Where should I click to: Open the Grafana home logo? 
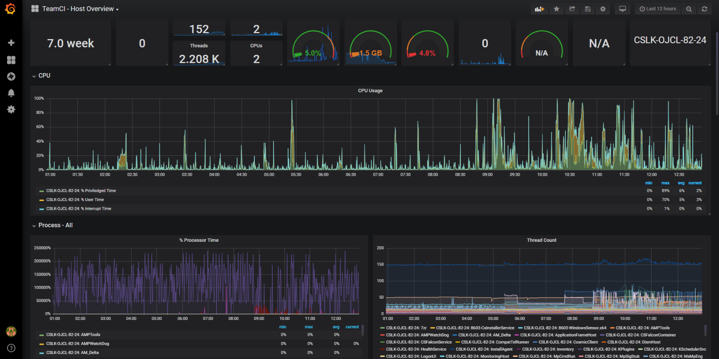(11, 9)
